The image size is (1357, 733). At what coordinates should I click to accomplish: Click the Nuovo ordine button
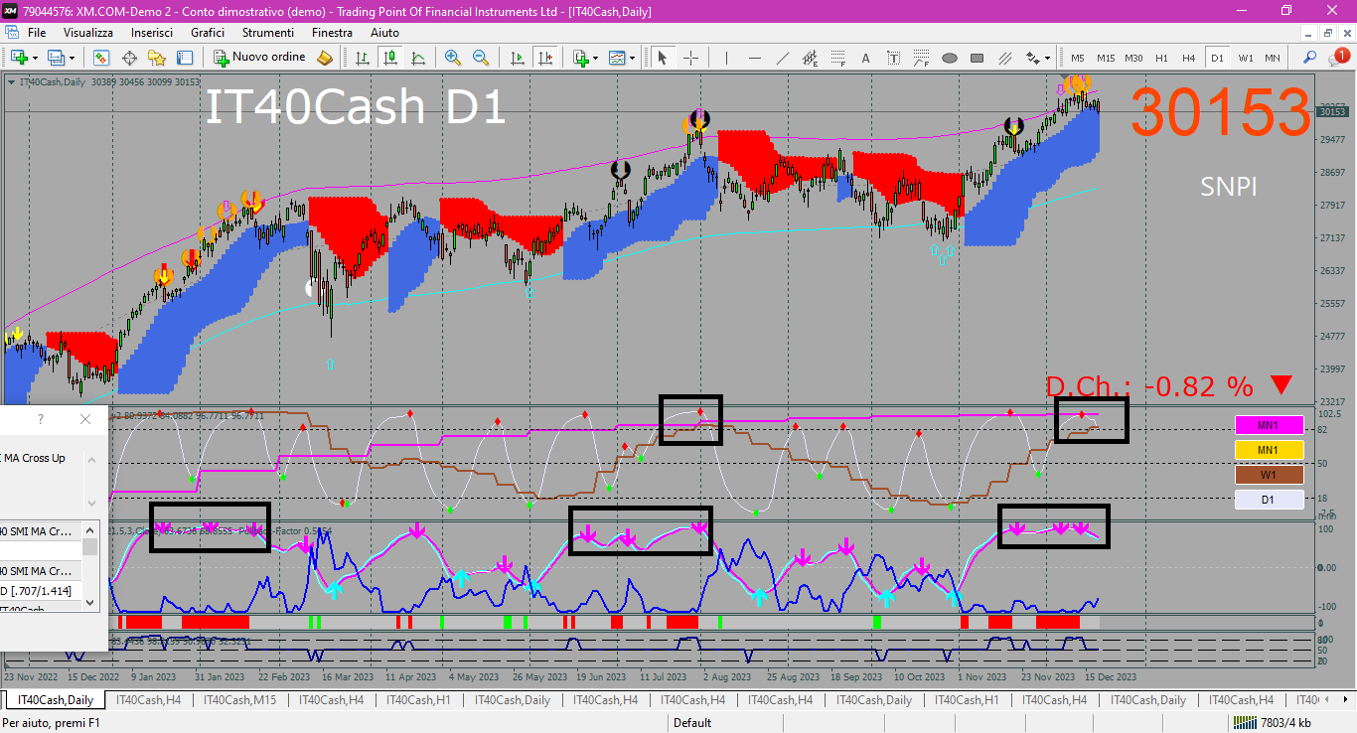[x=259, y=58]
